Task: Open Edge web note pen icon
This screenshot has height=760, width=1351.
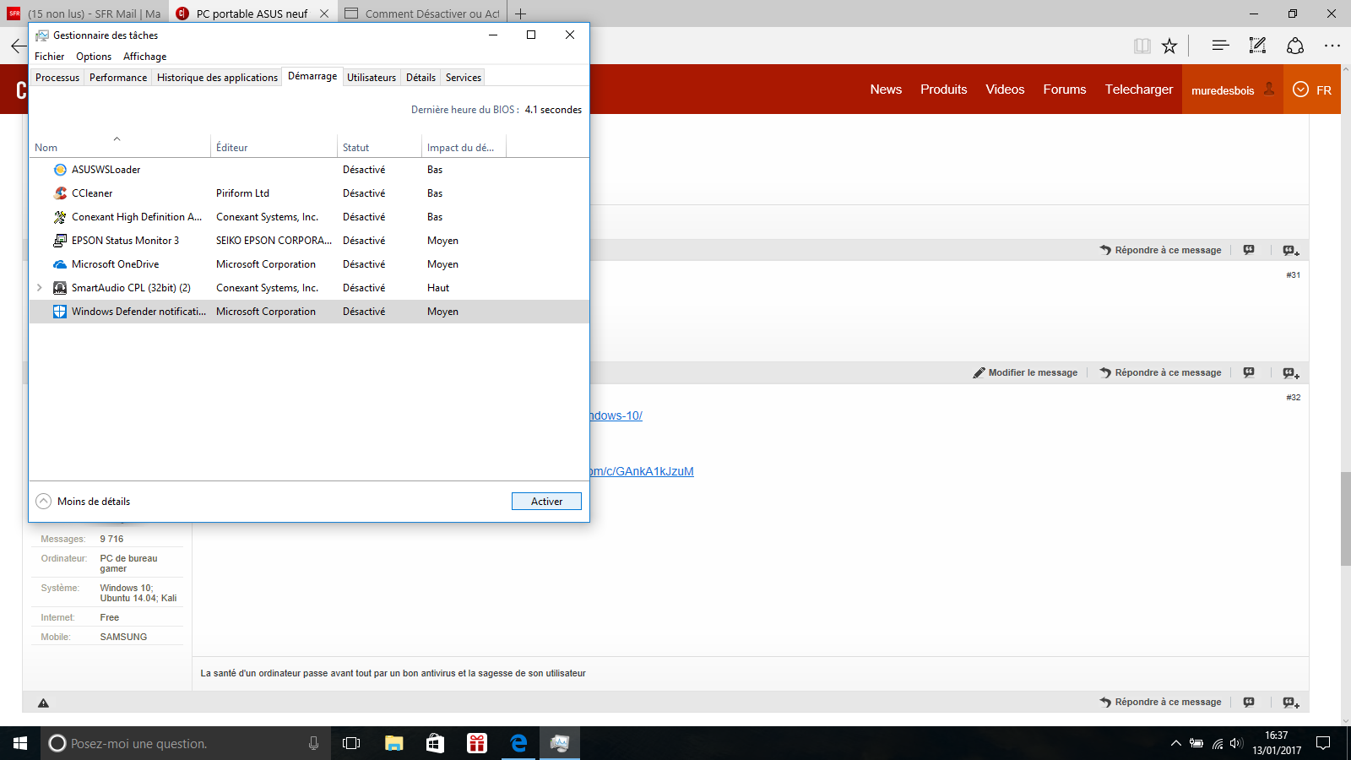Action: 1257,46
